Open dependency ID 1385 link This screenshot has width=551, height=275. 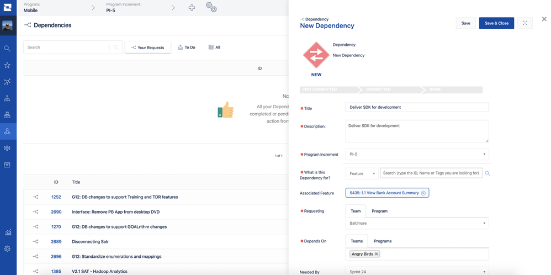[56, 272]
